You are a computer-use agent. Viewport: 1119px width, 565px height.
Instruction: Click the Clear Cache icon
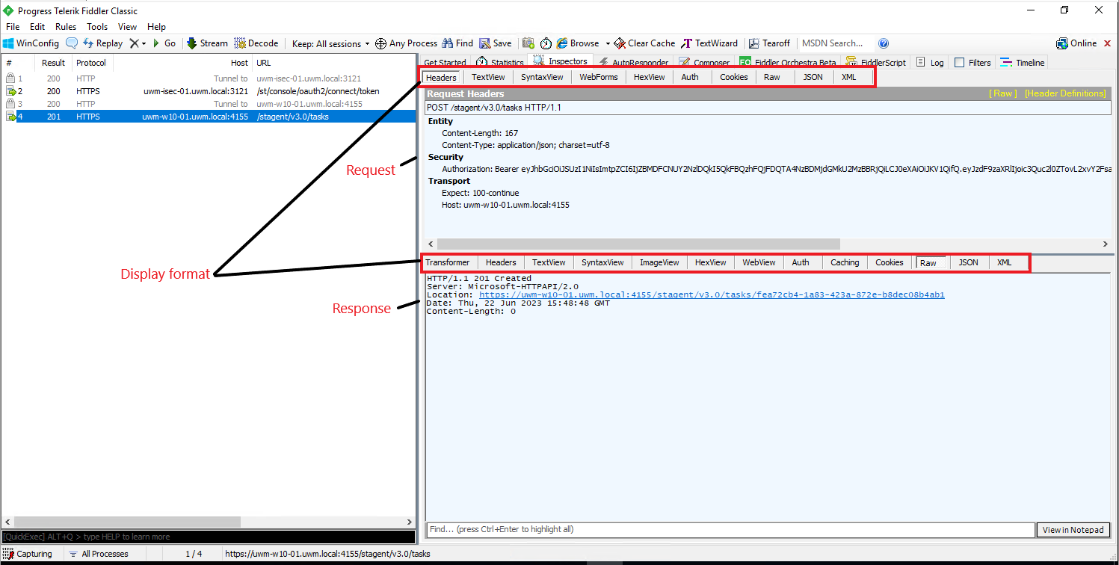tap(620, 43)
